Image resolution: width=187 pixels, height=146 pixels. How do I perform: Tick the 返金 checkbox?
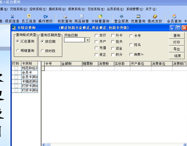pyautogui.click(x=113, y=48)
